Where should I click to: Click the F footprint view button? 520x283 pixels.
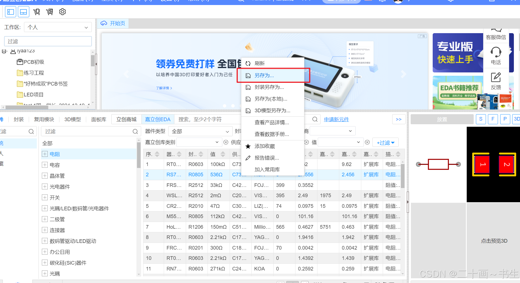(x=493, y=119)
